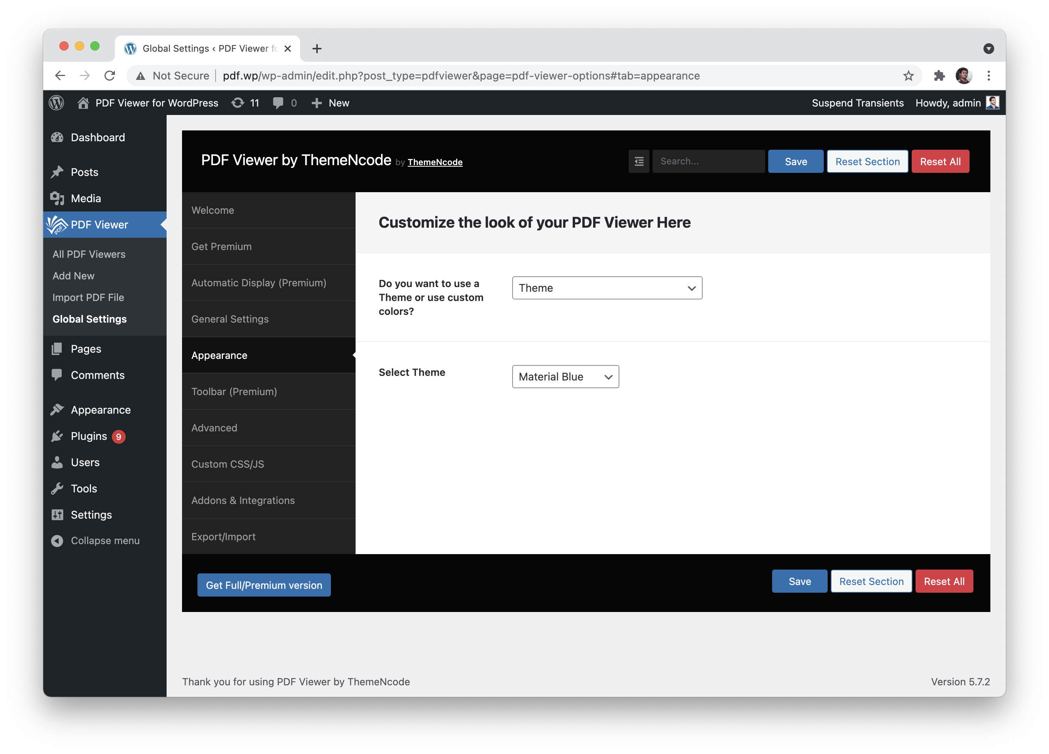The height and width of the screenshot is (754, 1049).
Task: Click the plus New icon in admin bar
Action: pos(316,103)
